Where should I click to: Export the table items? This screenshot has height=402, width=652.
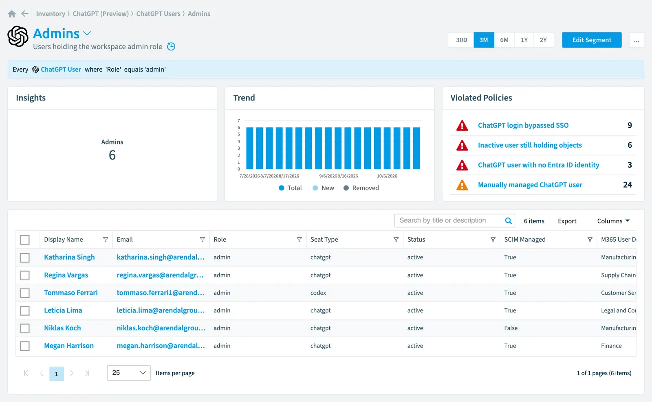[567, 221]
